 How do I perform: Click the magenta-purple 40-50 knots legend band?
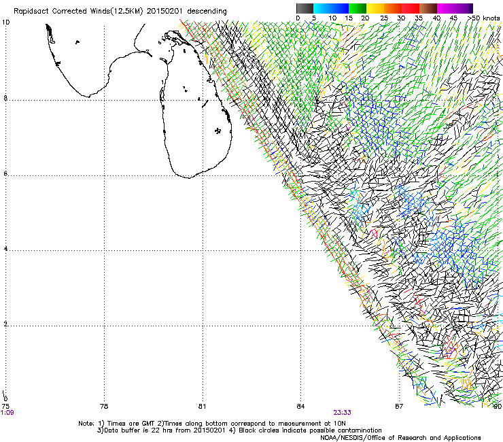(x=455, y=8)
